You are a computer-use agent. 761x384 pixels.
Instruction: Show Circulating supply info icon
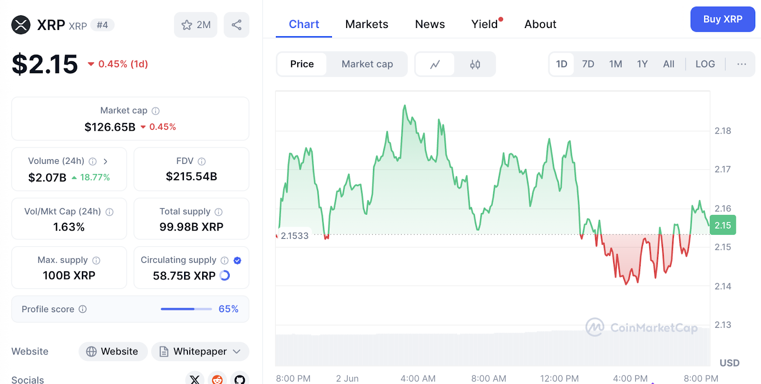point(224,260)
